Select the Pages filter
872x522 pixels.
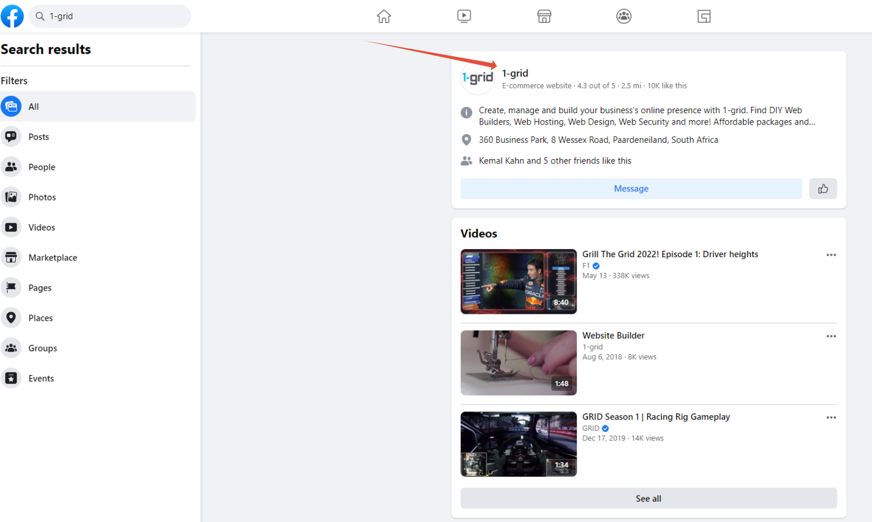click(98, 287)
